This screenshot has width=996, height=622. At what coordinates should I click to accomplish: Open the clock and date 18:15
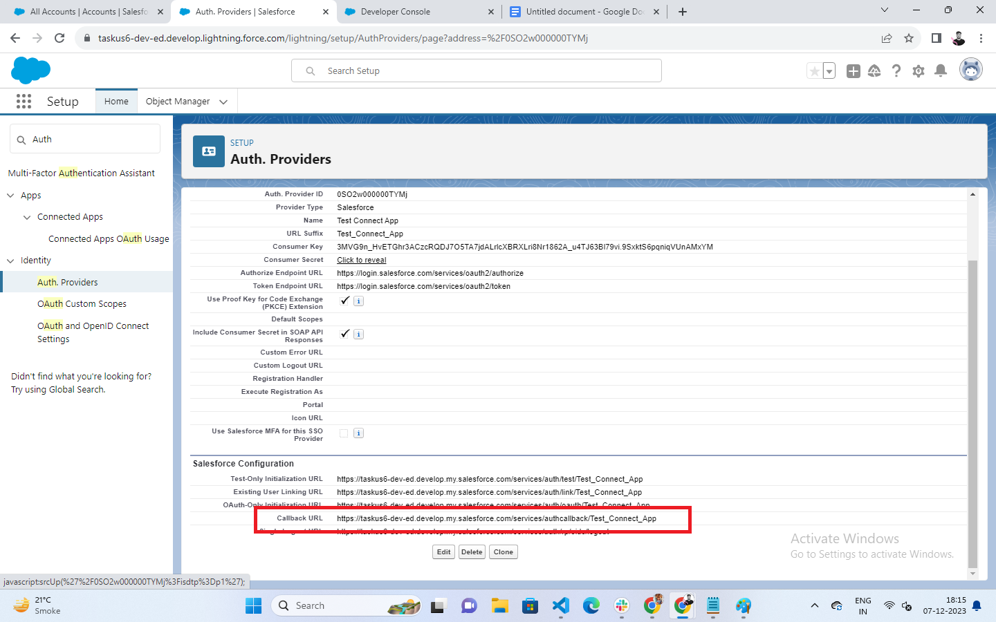pyautogui.click(x=944, y=605)
